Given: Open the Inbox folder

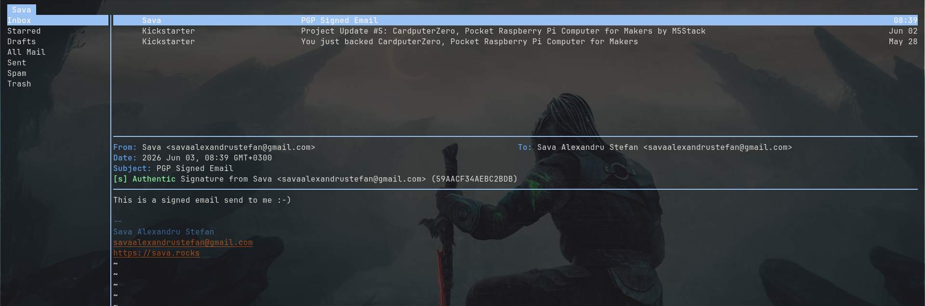Looking at the screenshot, I should 57,20.
